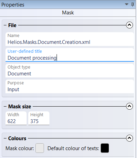Image resolution: width=137 pixels, height=158 pixels.
Task: Collapse the Mask size section chevron button
Action: click(x=130, y=106)
